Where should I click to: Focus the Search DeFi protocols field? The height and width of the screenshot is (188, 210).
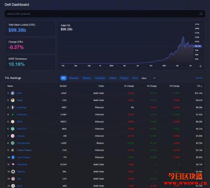pos(105,14)
